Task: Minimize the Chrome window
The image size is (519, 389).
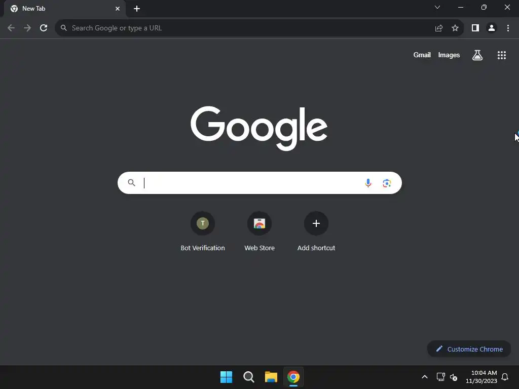Action: 461,7
